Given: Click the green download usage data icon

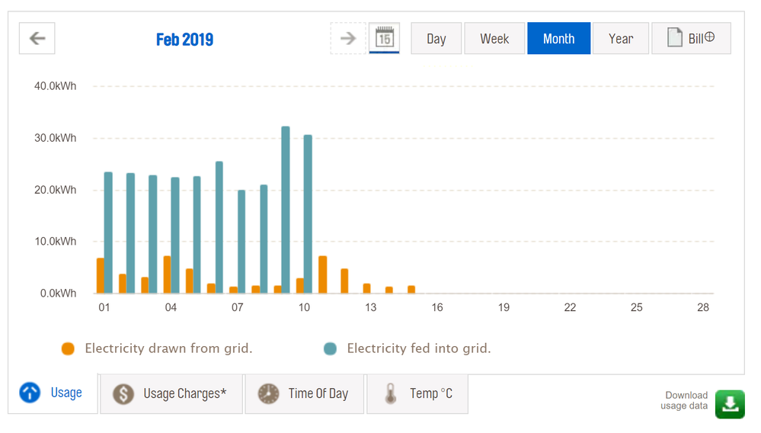Looking at the screenshot, I should click(x=730, y=403).
